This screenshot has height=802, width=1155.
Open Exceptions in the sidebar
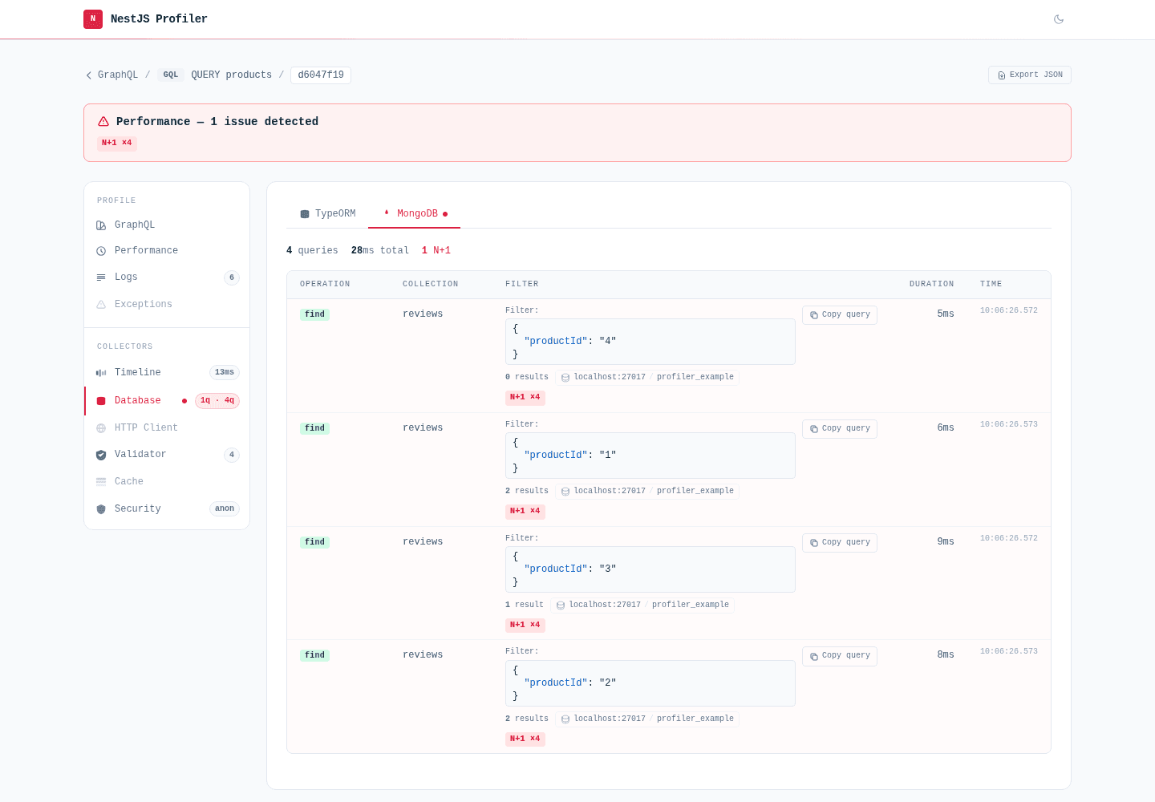[167, 305]
